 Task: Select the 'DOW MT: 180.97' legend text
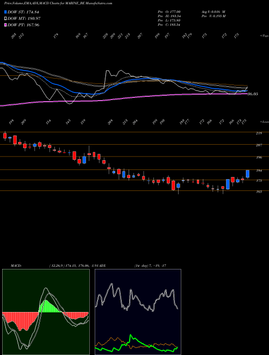click(x=24, y=19)
